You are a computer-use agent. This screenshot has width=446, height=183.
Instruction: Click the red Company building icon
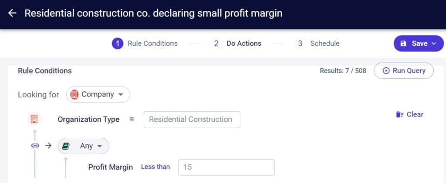(x=74, y=94)
